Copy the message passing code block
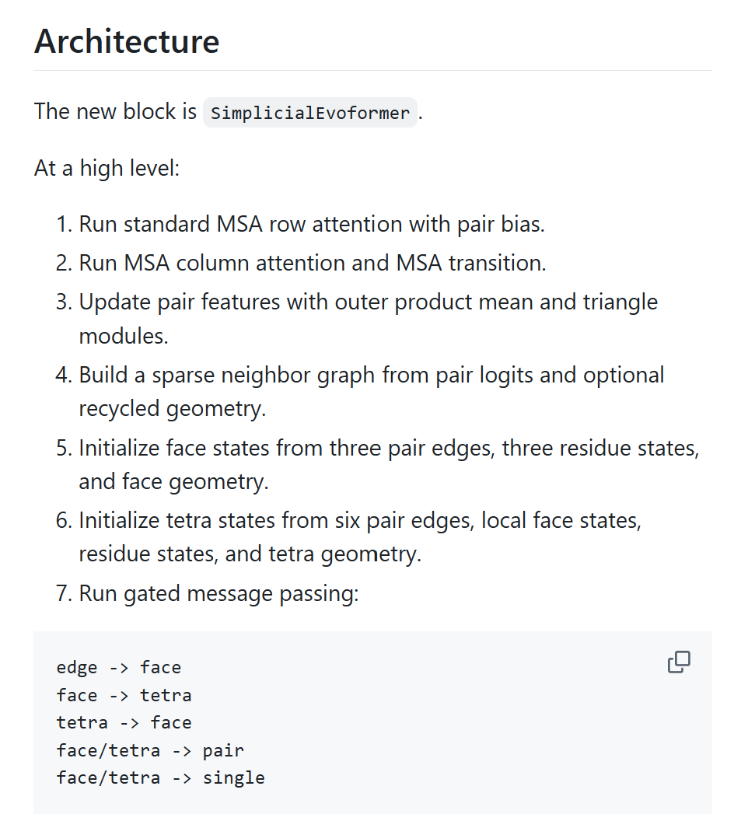The image size is (748, 835). pos(679,662)
